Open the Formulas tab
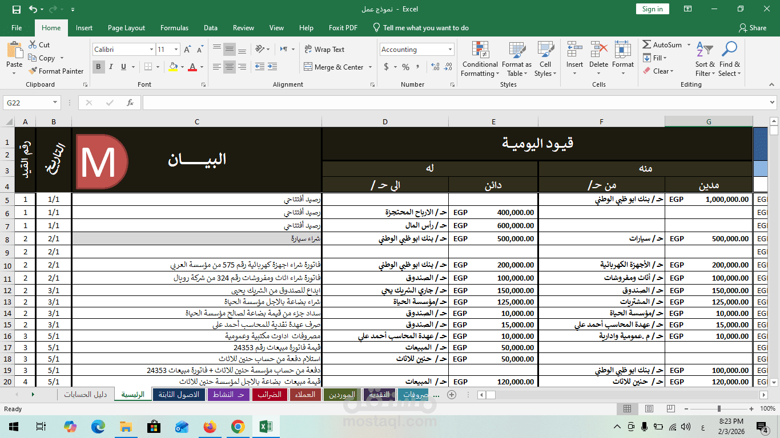Image resolution: width=780 pixels, height=438 pixels. [x=174, y=28]
